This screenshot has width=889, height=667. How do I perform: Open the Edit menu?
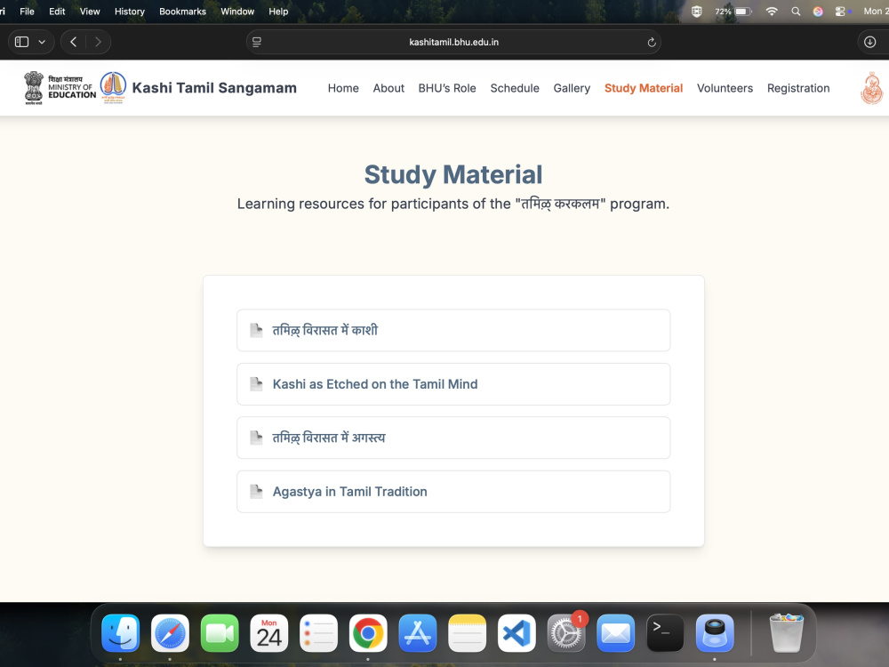[57, 12]
